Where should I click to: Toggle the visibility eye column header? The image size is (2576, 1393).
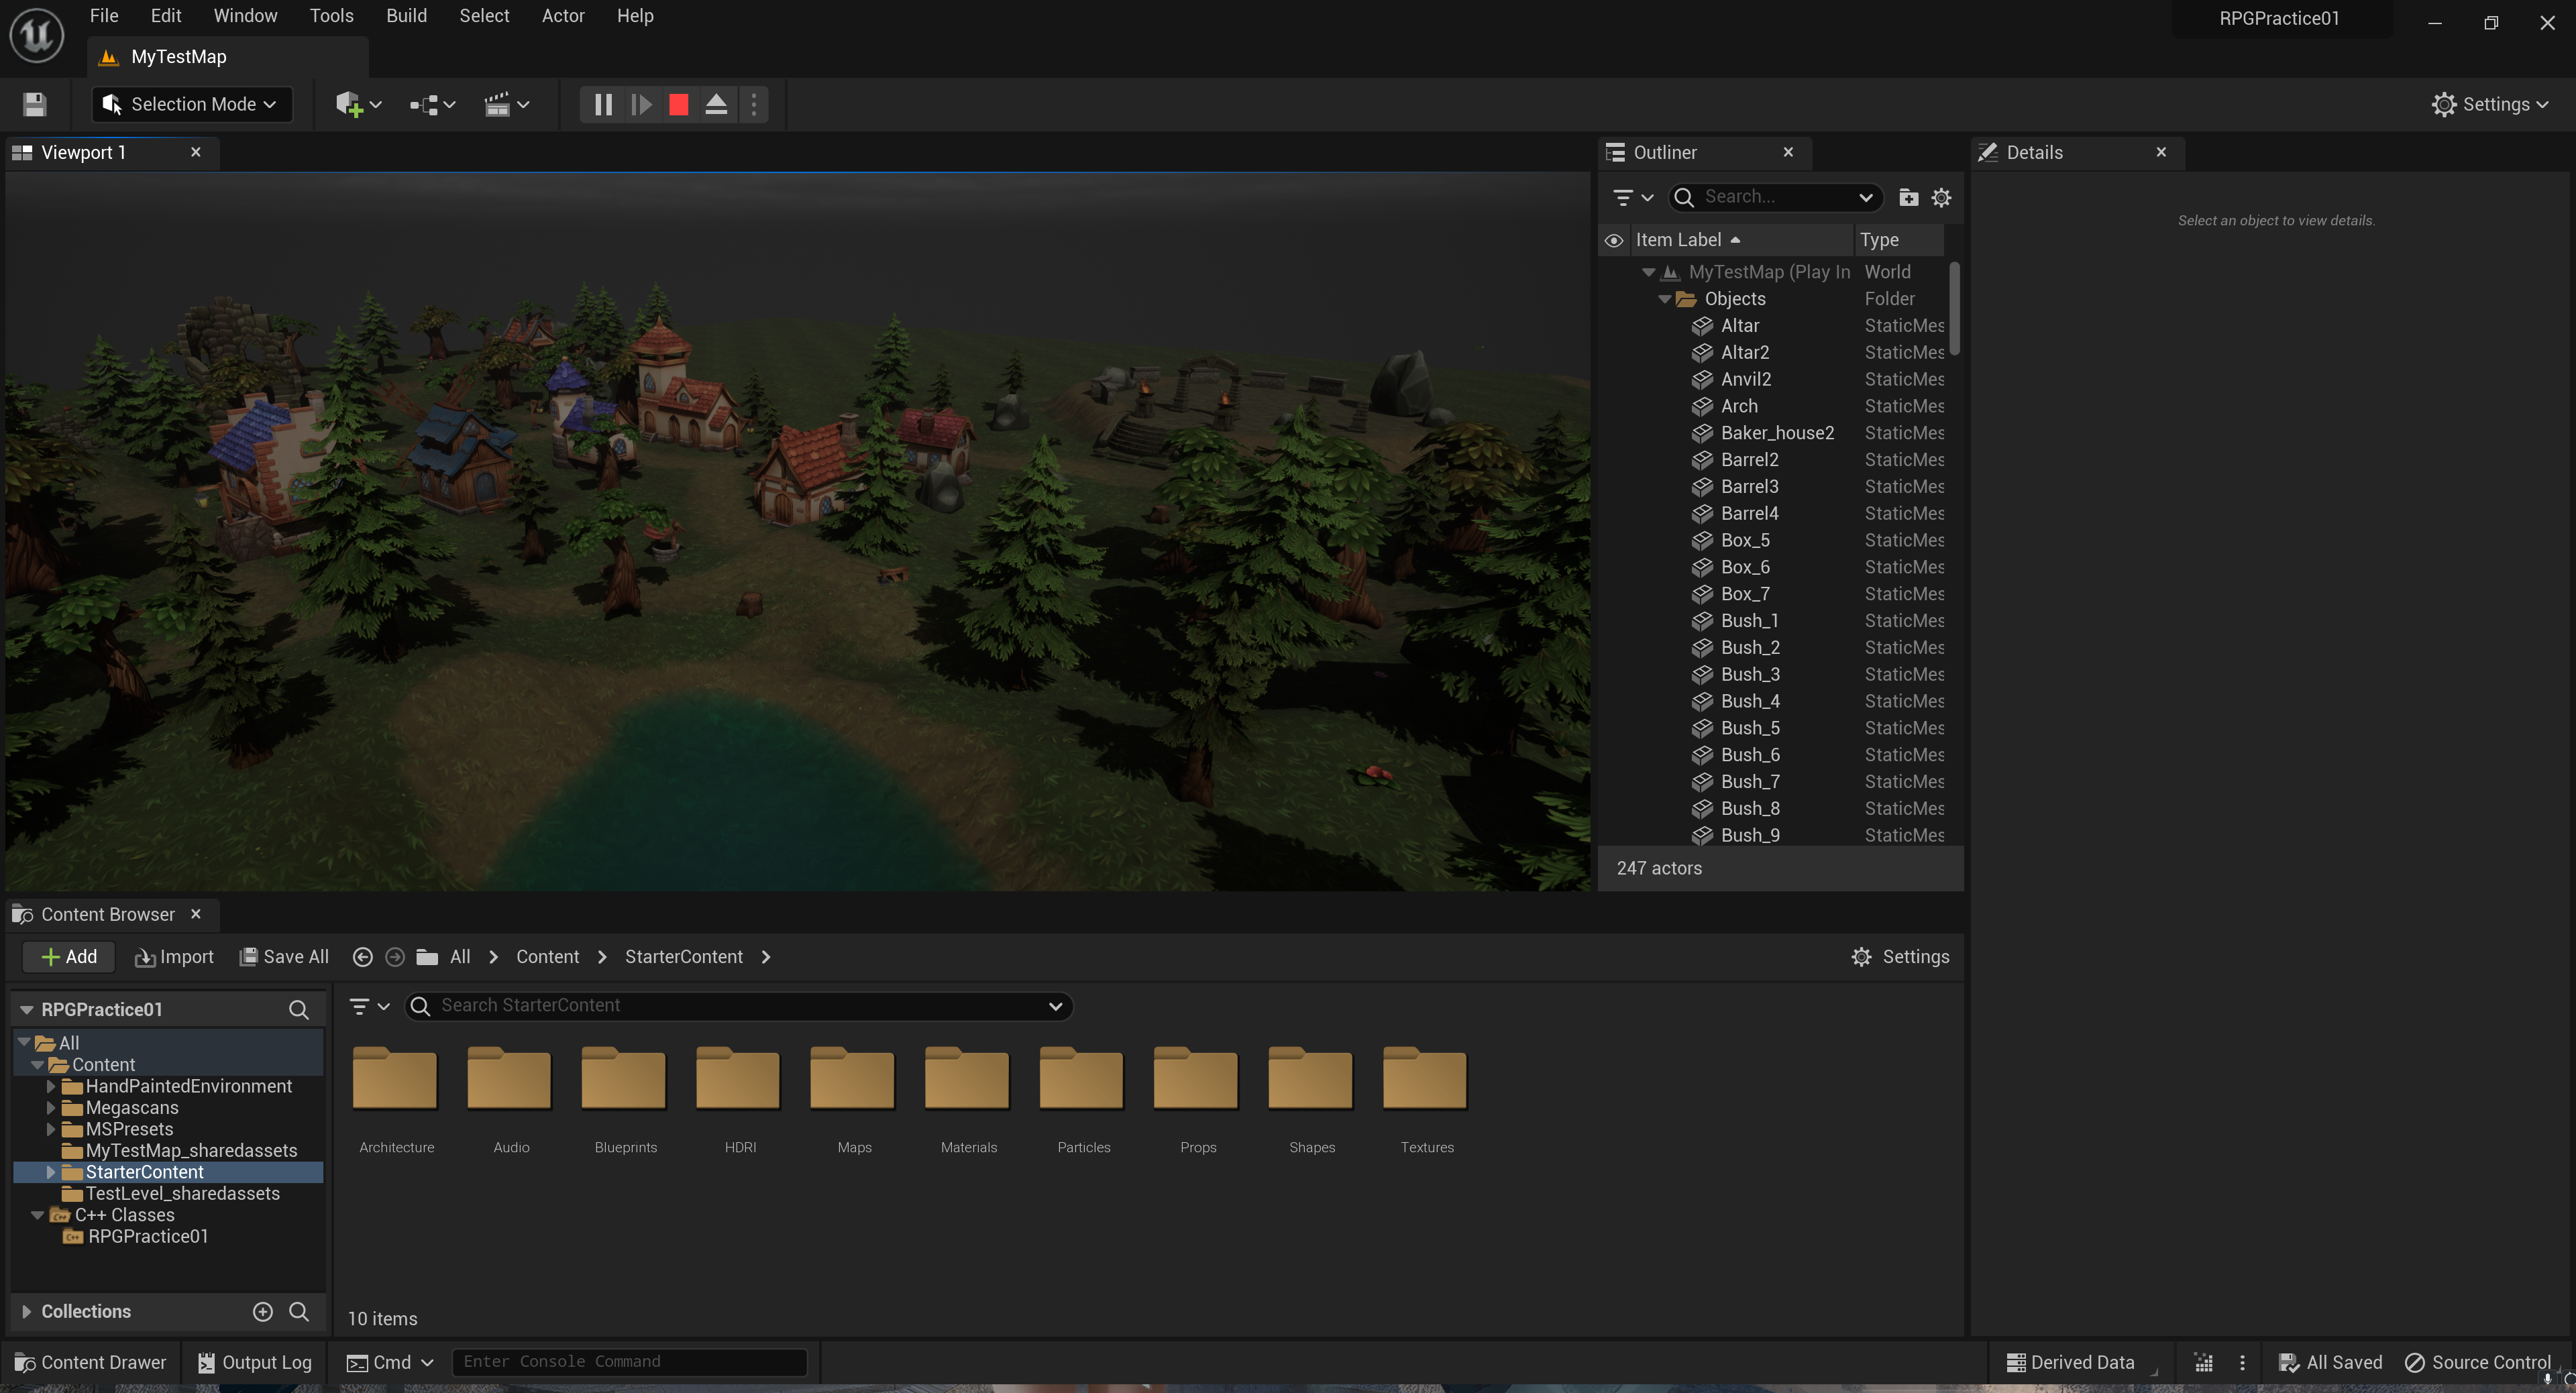click(1613, 240)
